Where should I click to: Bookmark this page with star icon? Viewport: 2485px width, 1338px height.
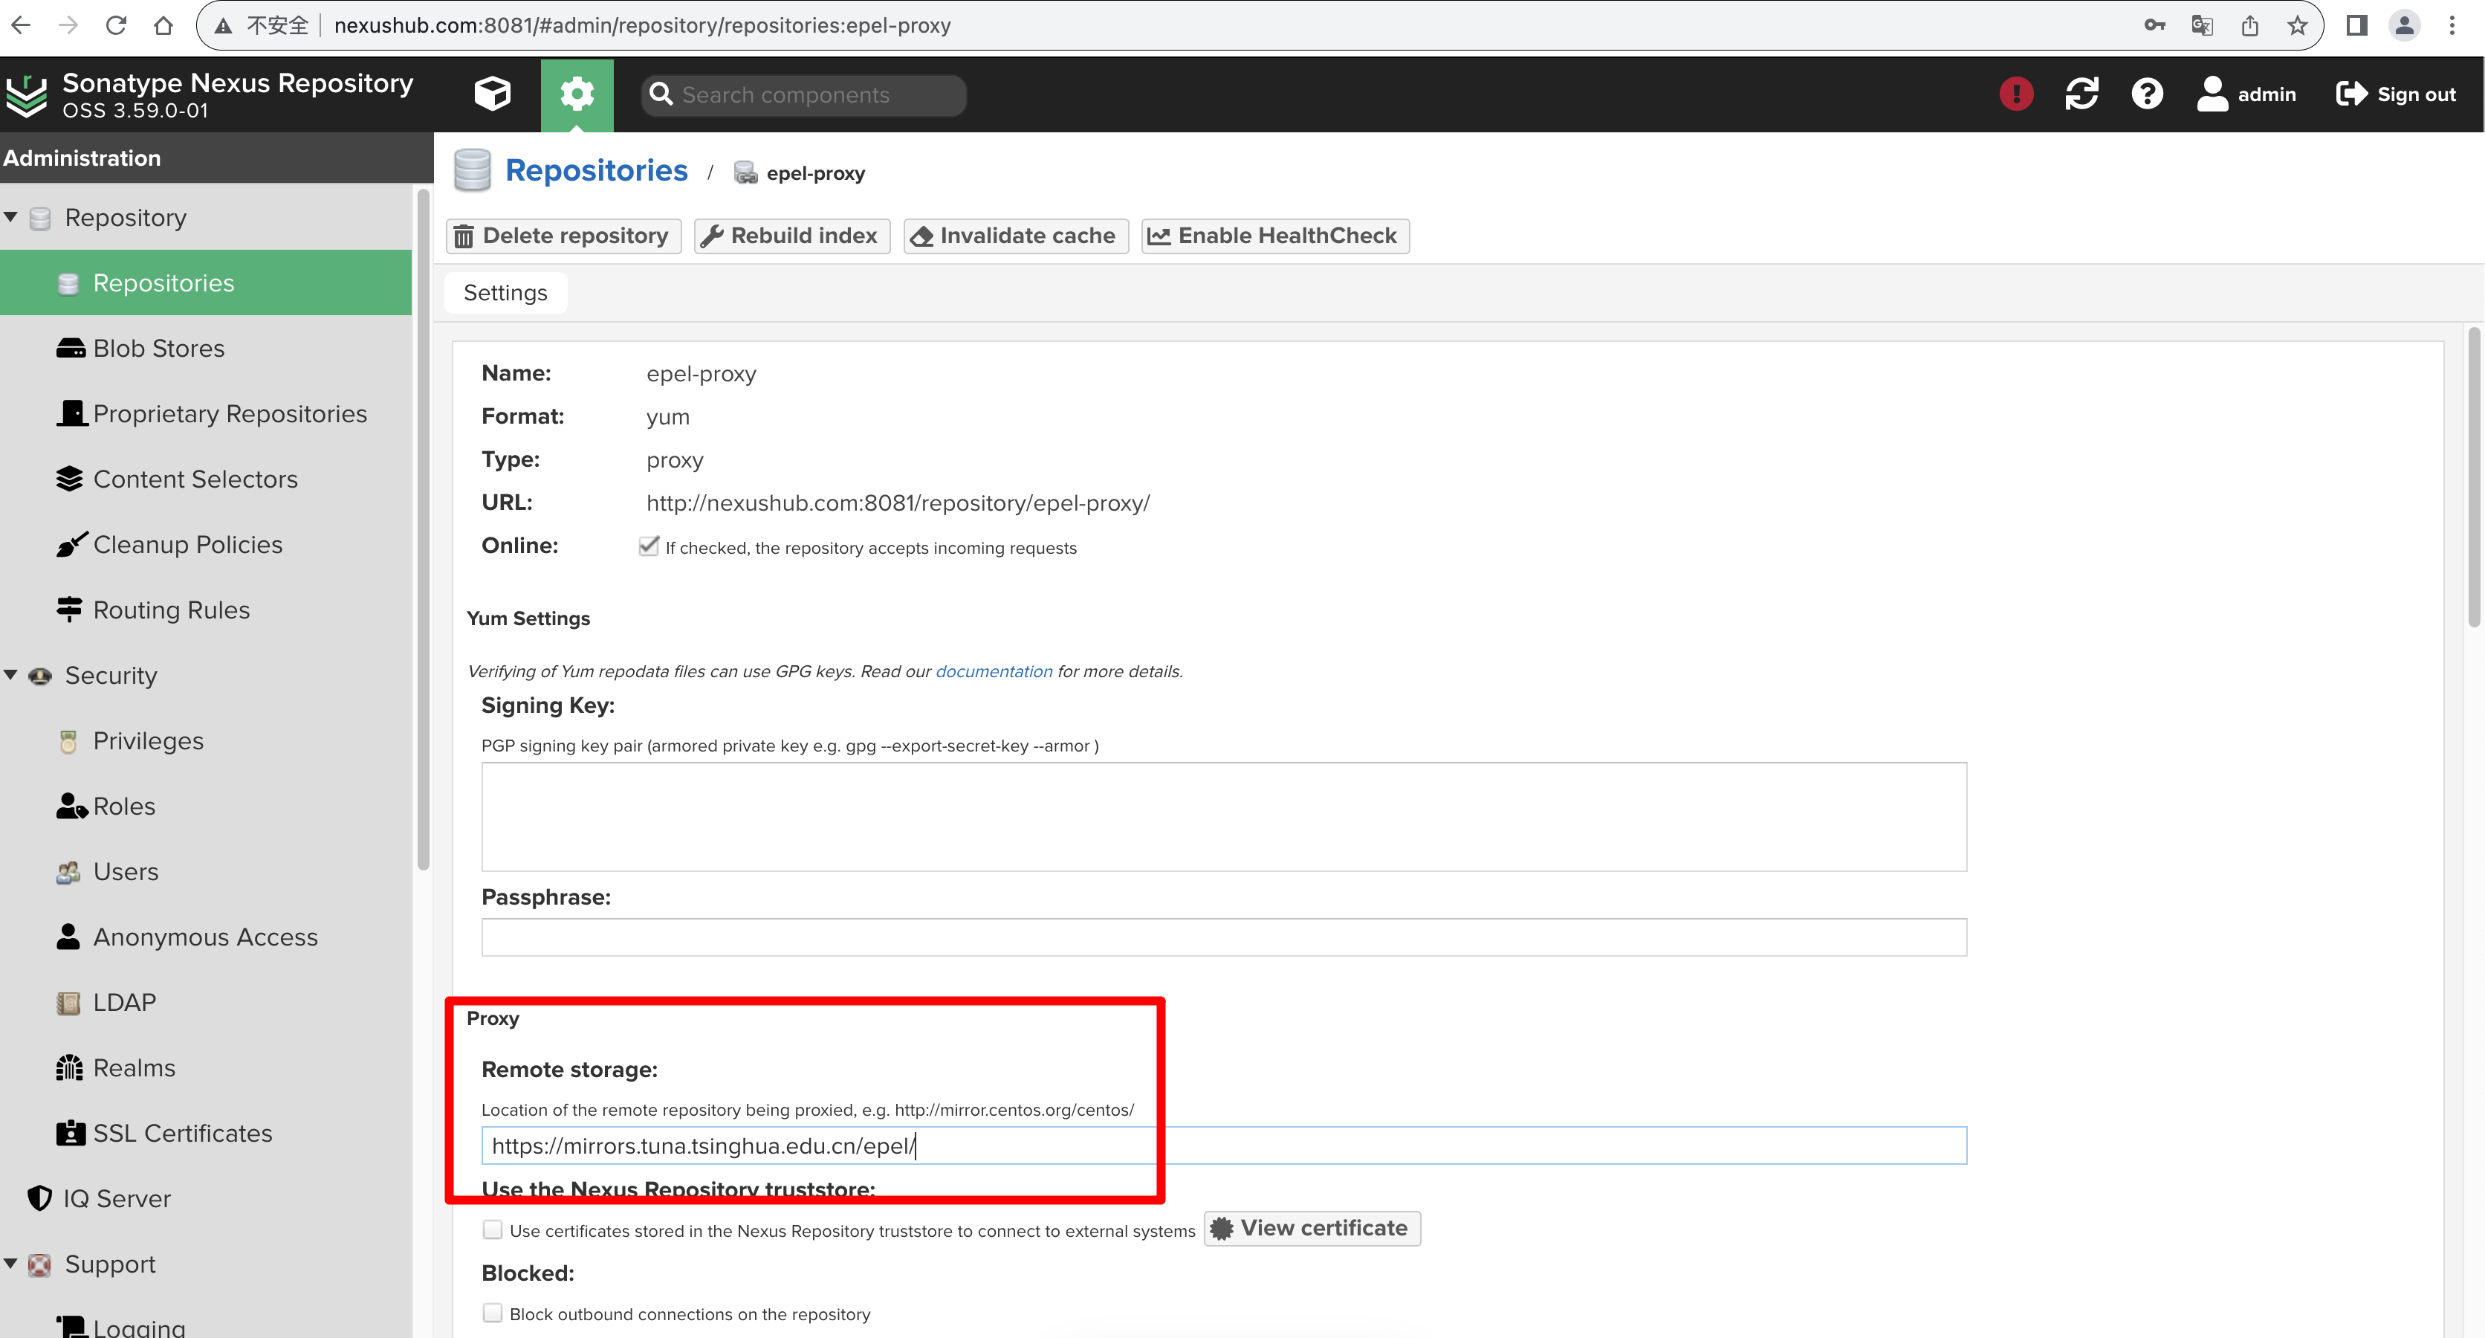click(2297, 25)
